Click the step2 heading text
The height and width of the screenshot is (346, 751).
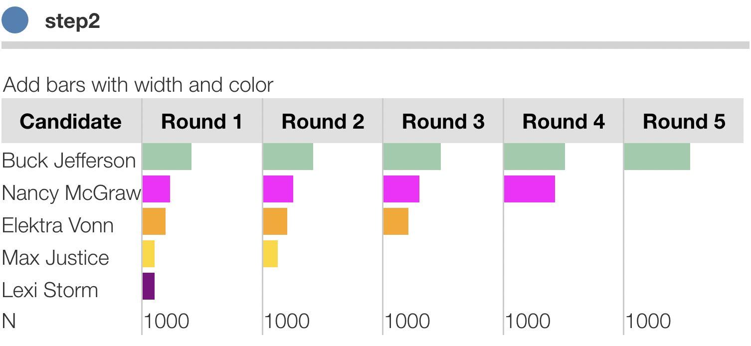pos(72,21)
